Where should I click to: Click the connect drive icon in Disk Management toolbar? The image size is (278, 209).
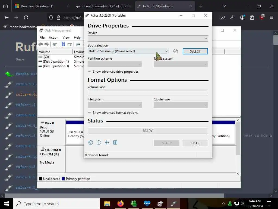click(x=78, y=44)
